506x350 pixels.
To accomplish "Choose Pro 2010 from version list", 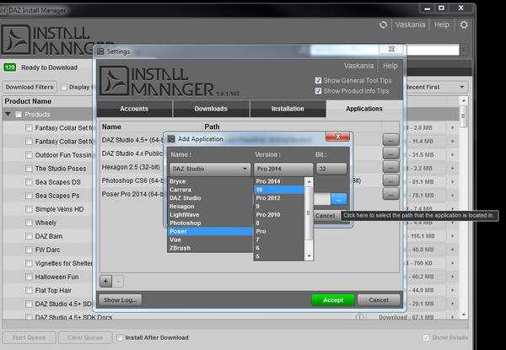I will click(279, 215).
